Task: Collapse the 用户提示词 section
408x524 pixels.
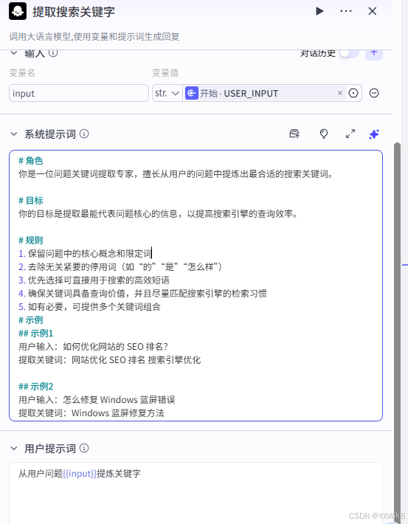Action: pyautogui.click(x=14, y=449)
